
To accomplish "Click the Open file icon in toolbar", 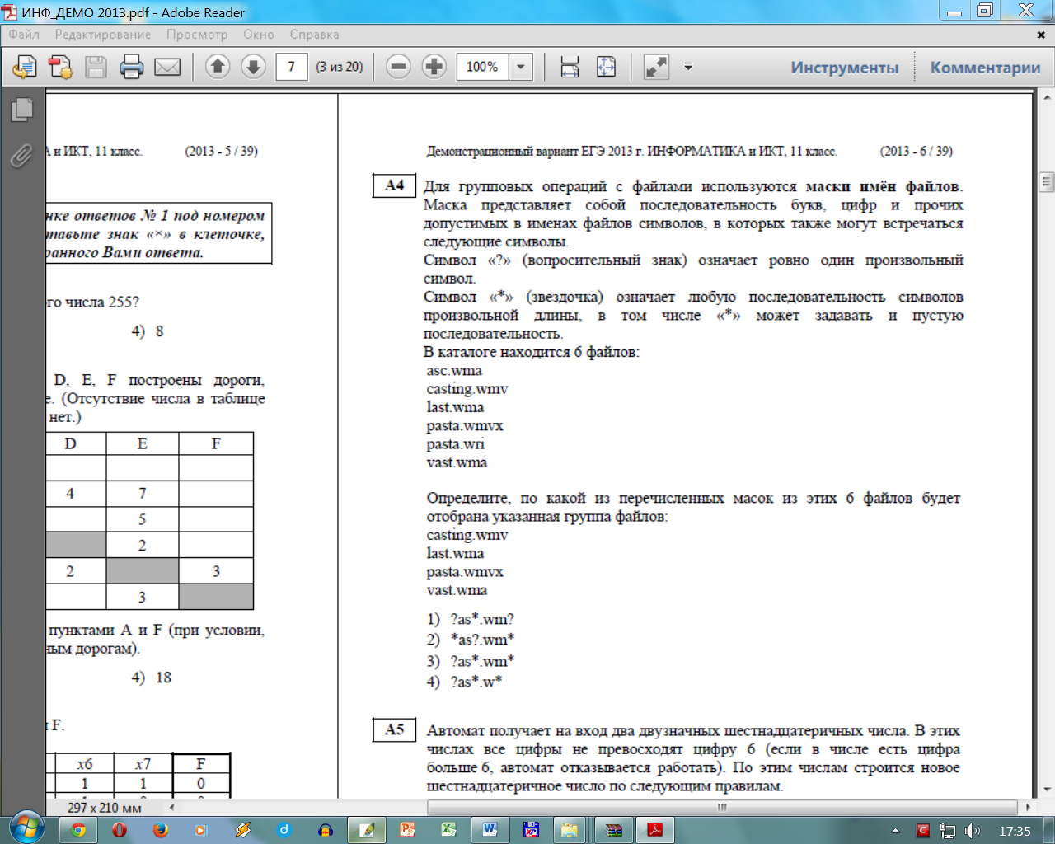I will (x=25, y=67).
